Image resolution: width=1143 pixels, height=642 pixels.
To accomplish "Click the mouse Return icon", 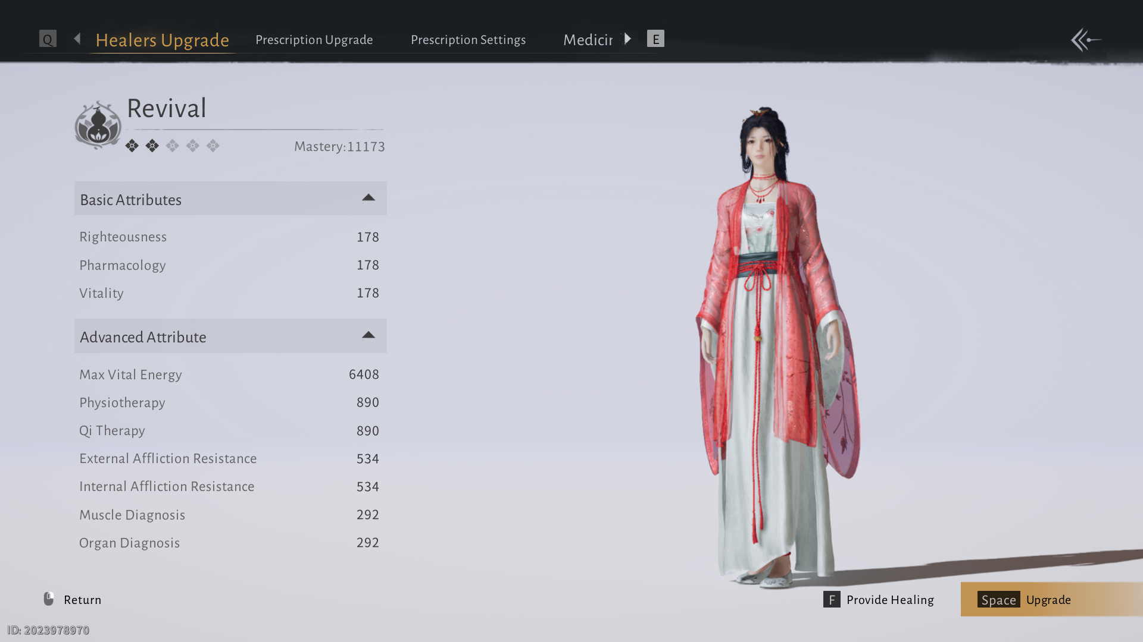I will [49, 599].
